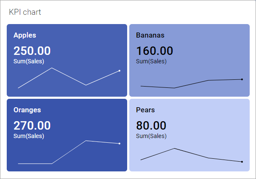Click the Apples tile heading
The image size is (256, 179).
[25, 35]
